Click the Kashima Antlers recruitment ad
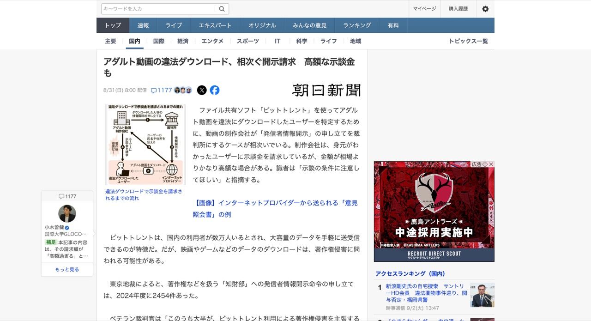The height and width of the screenshot is (321, 591). pyautogui.click(x=434, y=212)
